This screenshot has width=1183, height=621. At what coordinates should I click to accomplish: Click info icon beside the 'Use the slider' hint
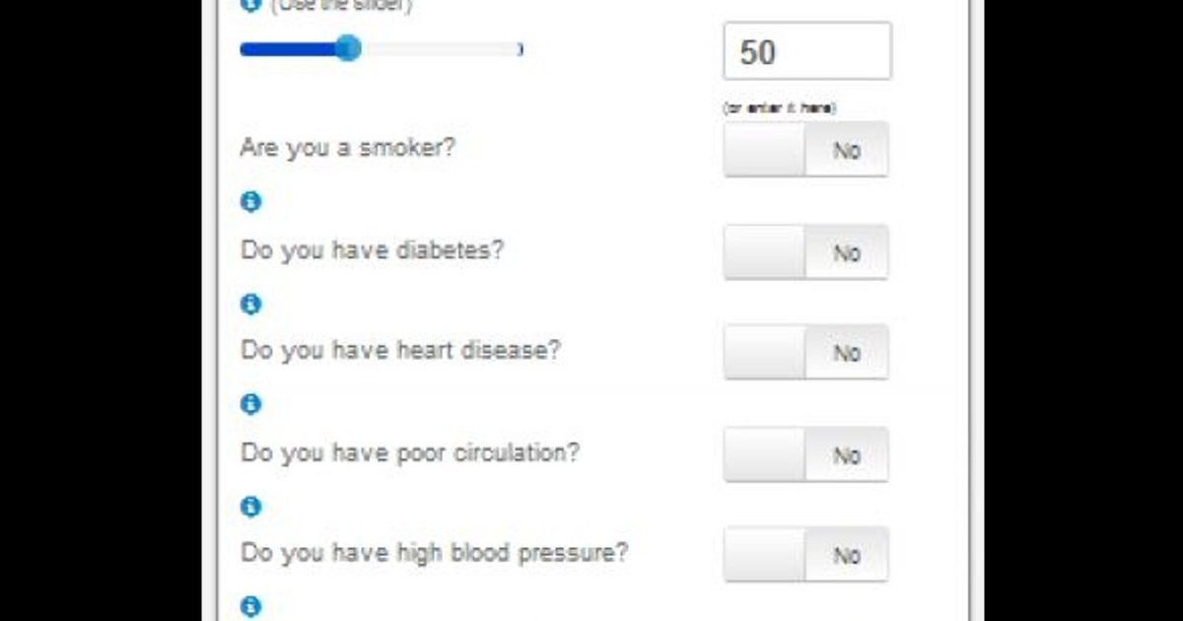250,5
